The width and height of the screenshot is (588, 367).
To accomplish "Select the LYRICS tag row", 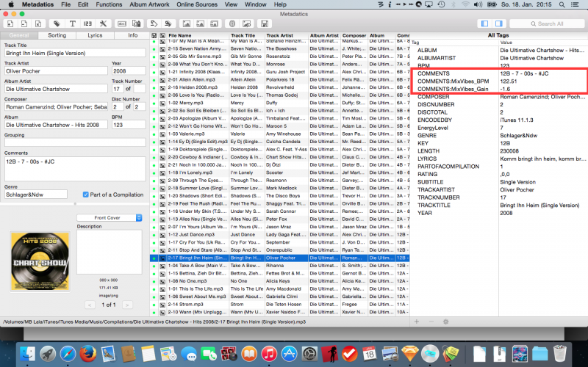I will [x=499, y=159].
